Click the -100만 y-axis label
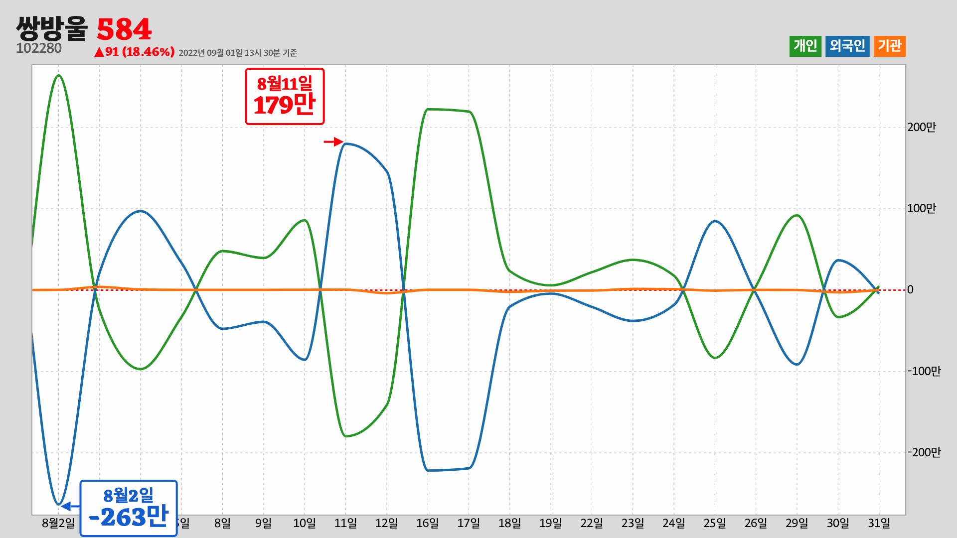This screenshot has width=957, height=538. point(924,371)
